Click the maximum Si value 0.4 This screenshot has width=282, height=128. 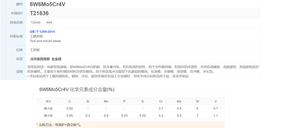(x=88, y=116)
